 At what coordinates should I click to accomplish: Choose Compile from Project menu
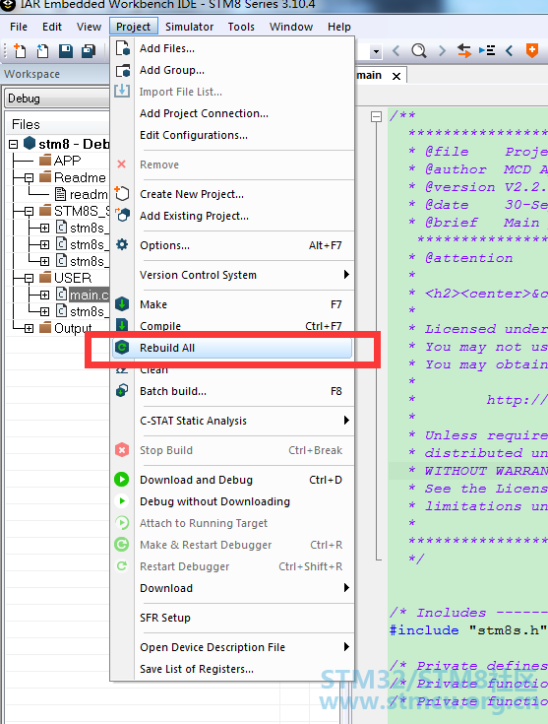click(233, 325)
